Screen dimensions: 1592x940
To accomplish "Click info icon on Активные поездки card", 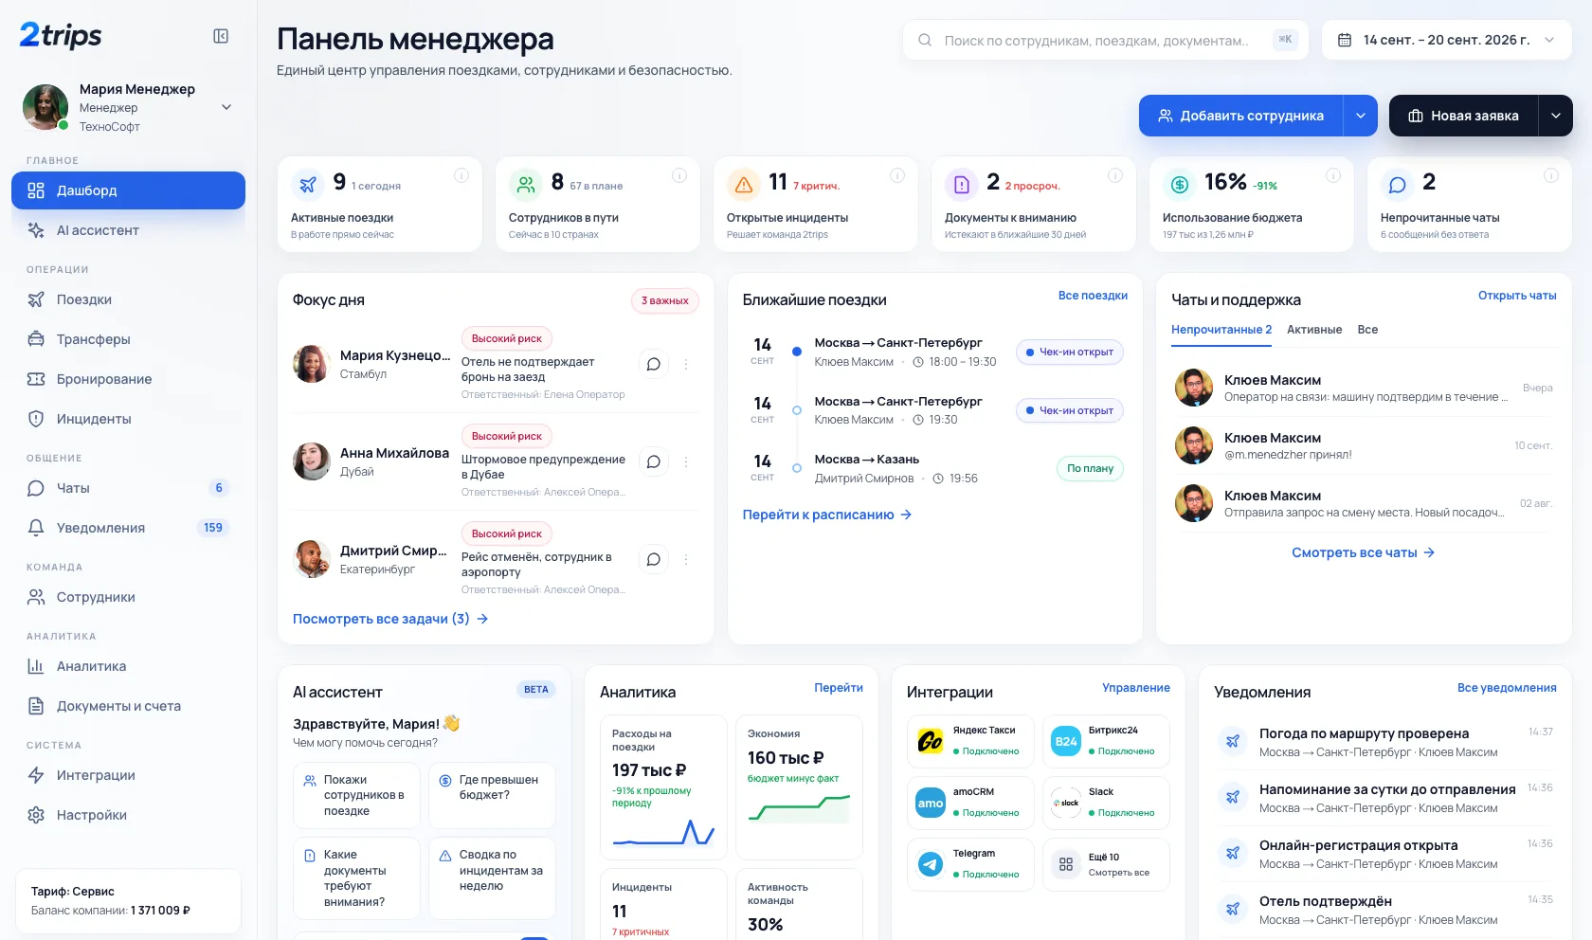I will (461, 175).
